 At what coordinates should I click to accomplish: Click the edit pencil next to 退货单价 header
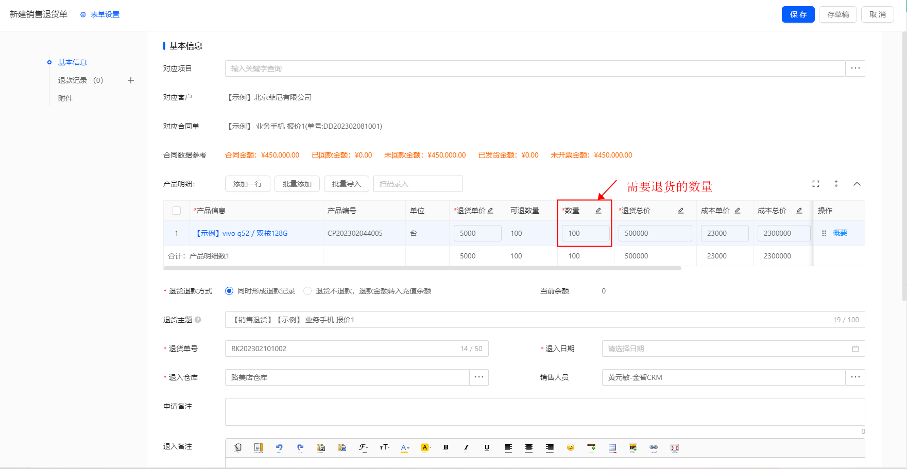(x=490, y=211)
